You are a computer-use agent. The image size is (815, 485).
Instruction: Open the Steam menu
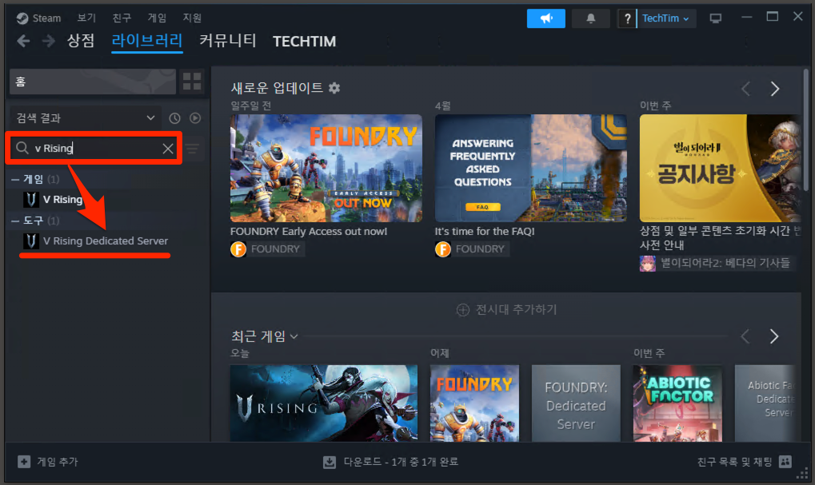pyautogui.click(x=39, y=18)
